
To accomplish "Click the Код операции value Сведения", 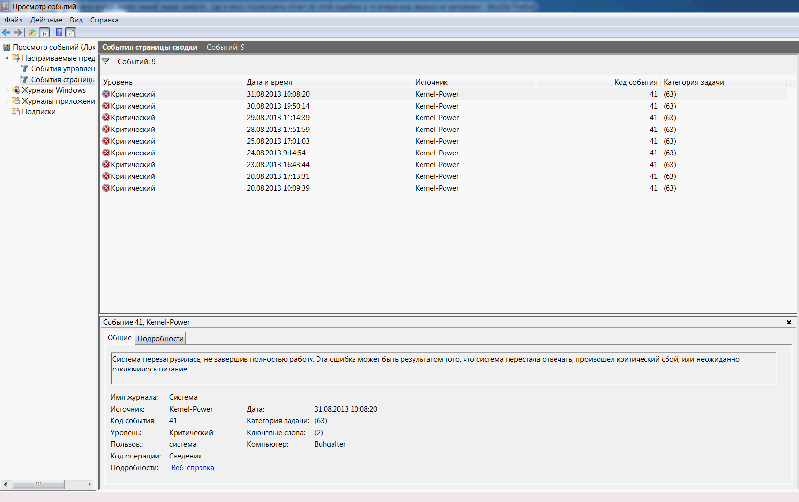I will click(185, 456).
